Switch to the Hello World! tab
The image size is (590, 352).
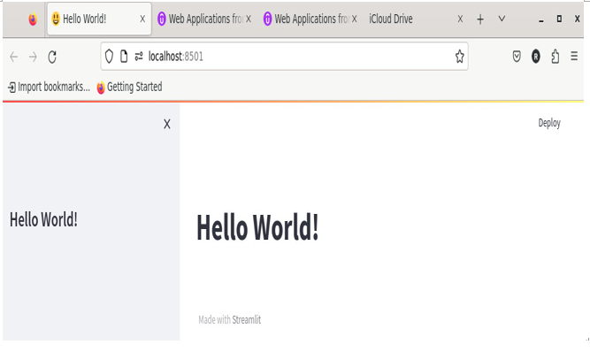pyautogui.click(x=99, y=19)
